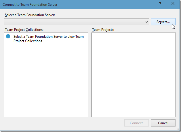This screenshot has height=132, width=181.
Task: Click the 'Project Collections' line of the info text
Action: tap(28, 41)
